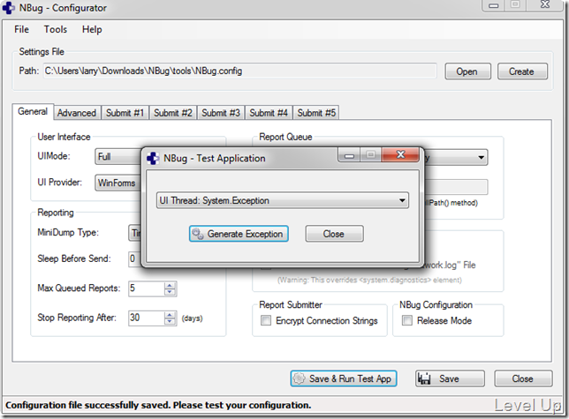
Task: Click the Save & Run Test App button
Action: coord(344,378)
